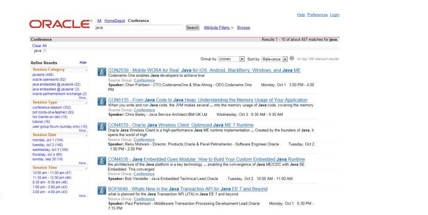Click the Java icon beside BOF6649 result

[102, 190]
